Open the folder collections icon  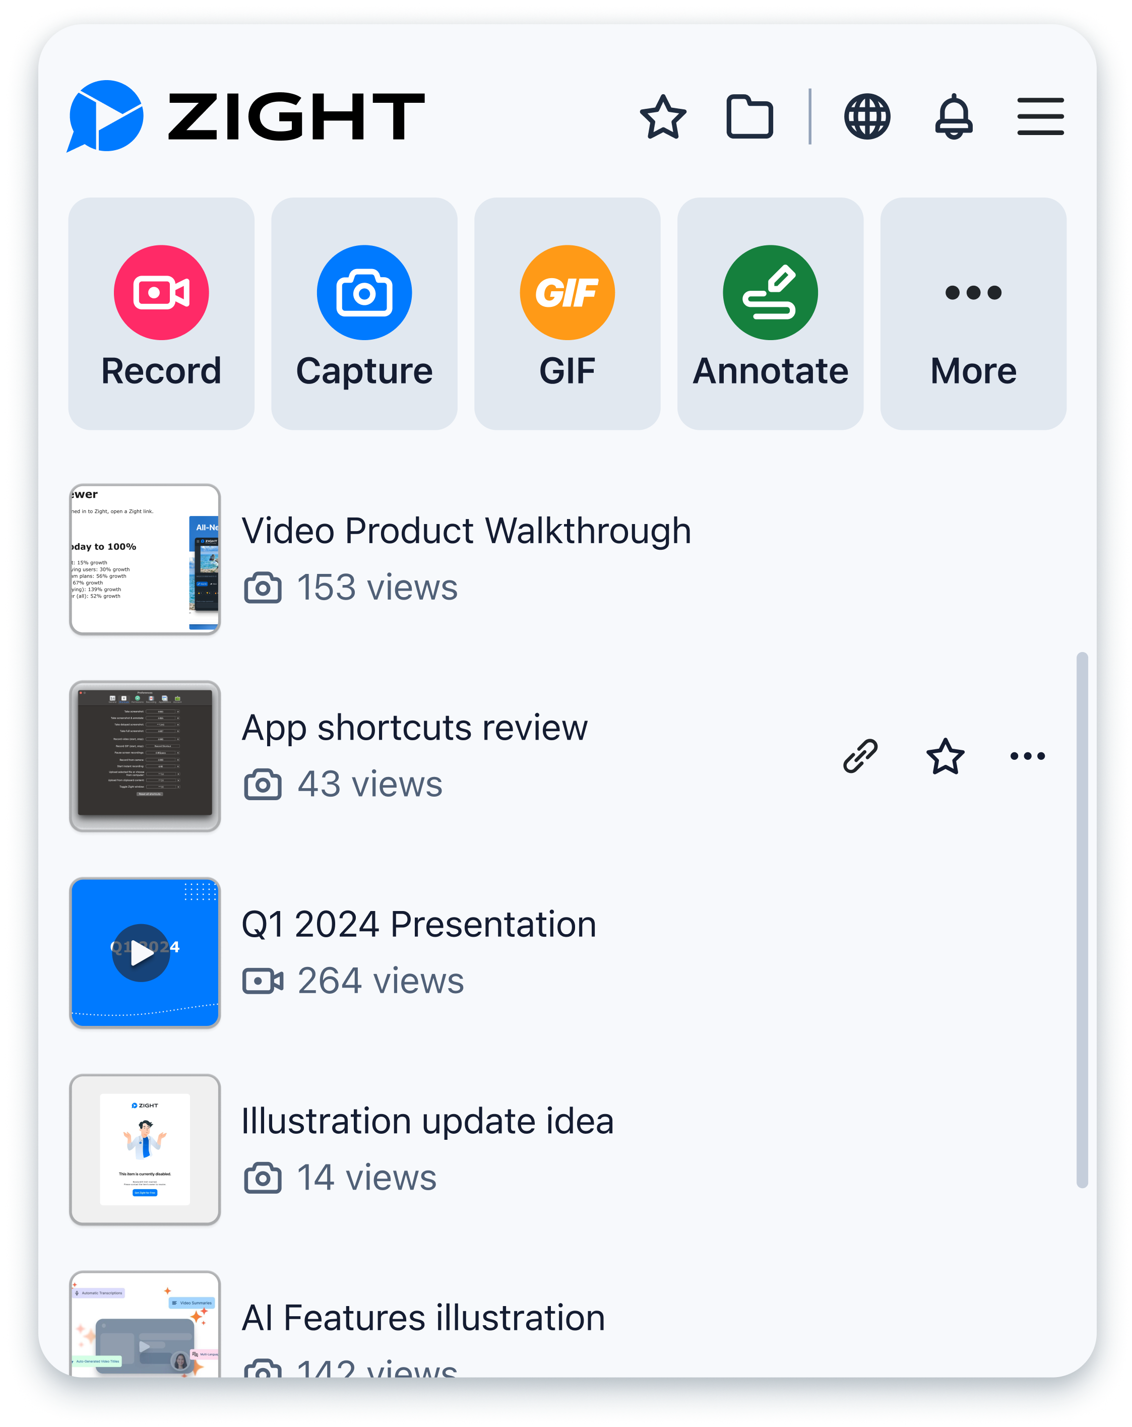tap(749, 117)
